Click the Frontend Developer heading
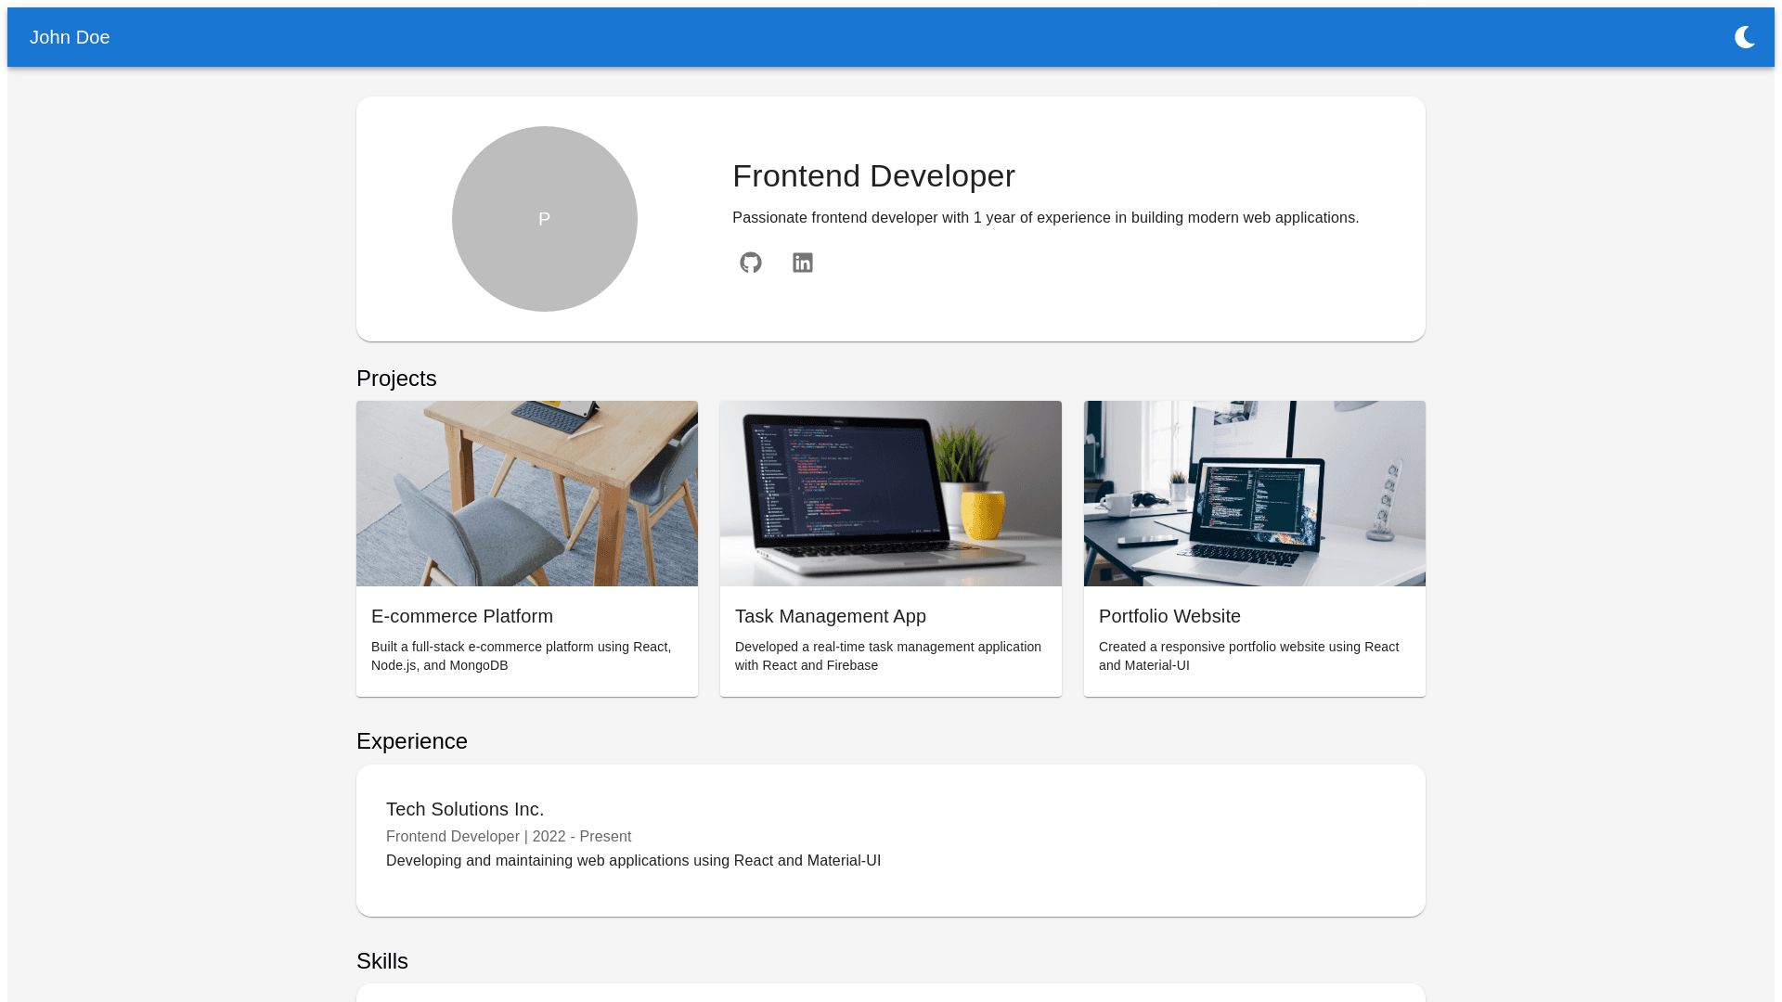This screenshot has height=1002, width=1782. click(873, 176)
